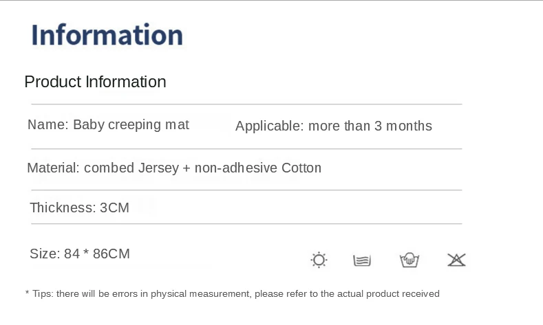Viewport: 543px width, 325px height.
Task: Click the word Cotton in Material row
Action: pos(301,168)
